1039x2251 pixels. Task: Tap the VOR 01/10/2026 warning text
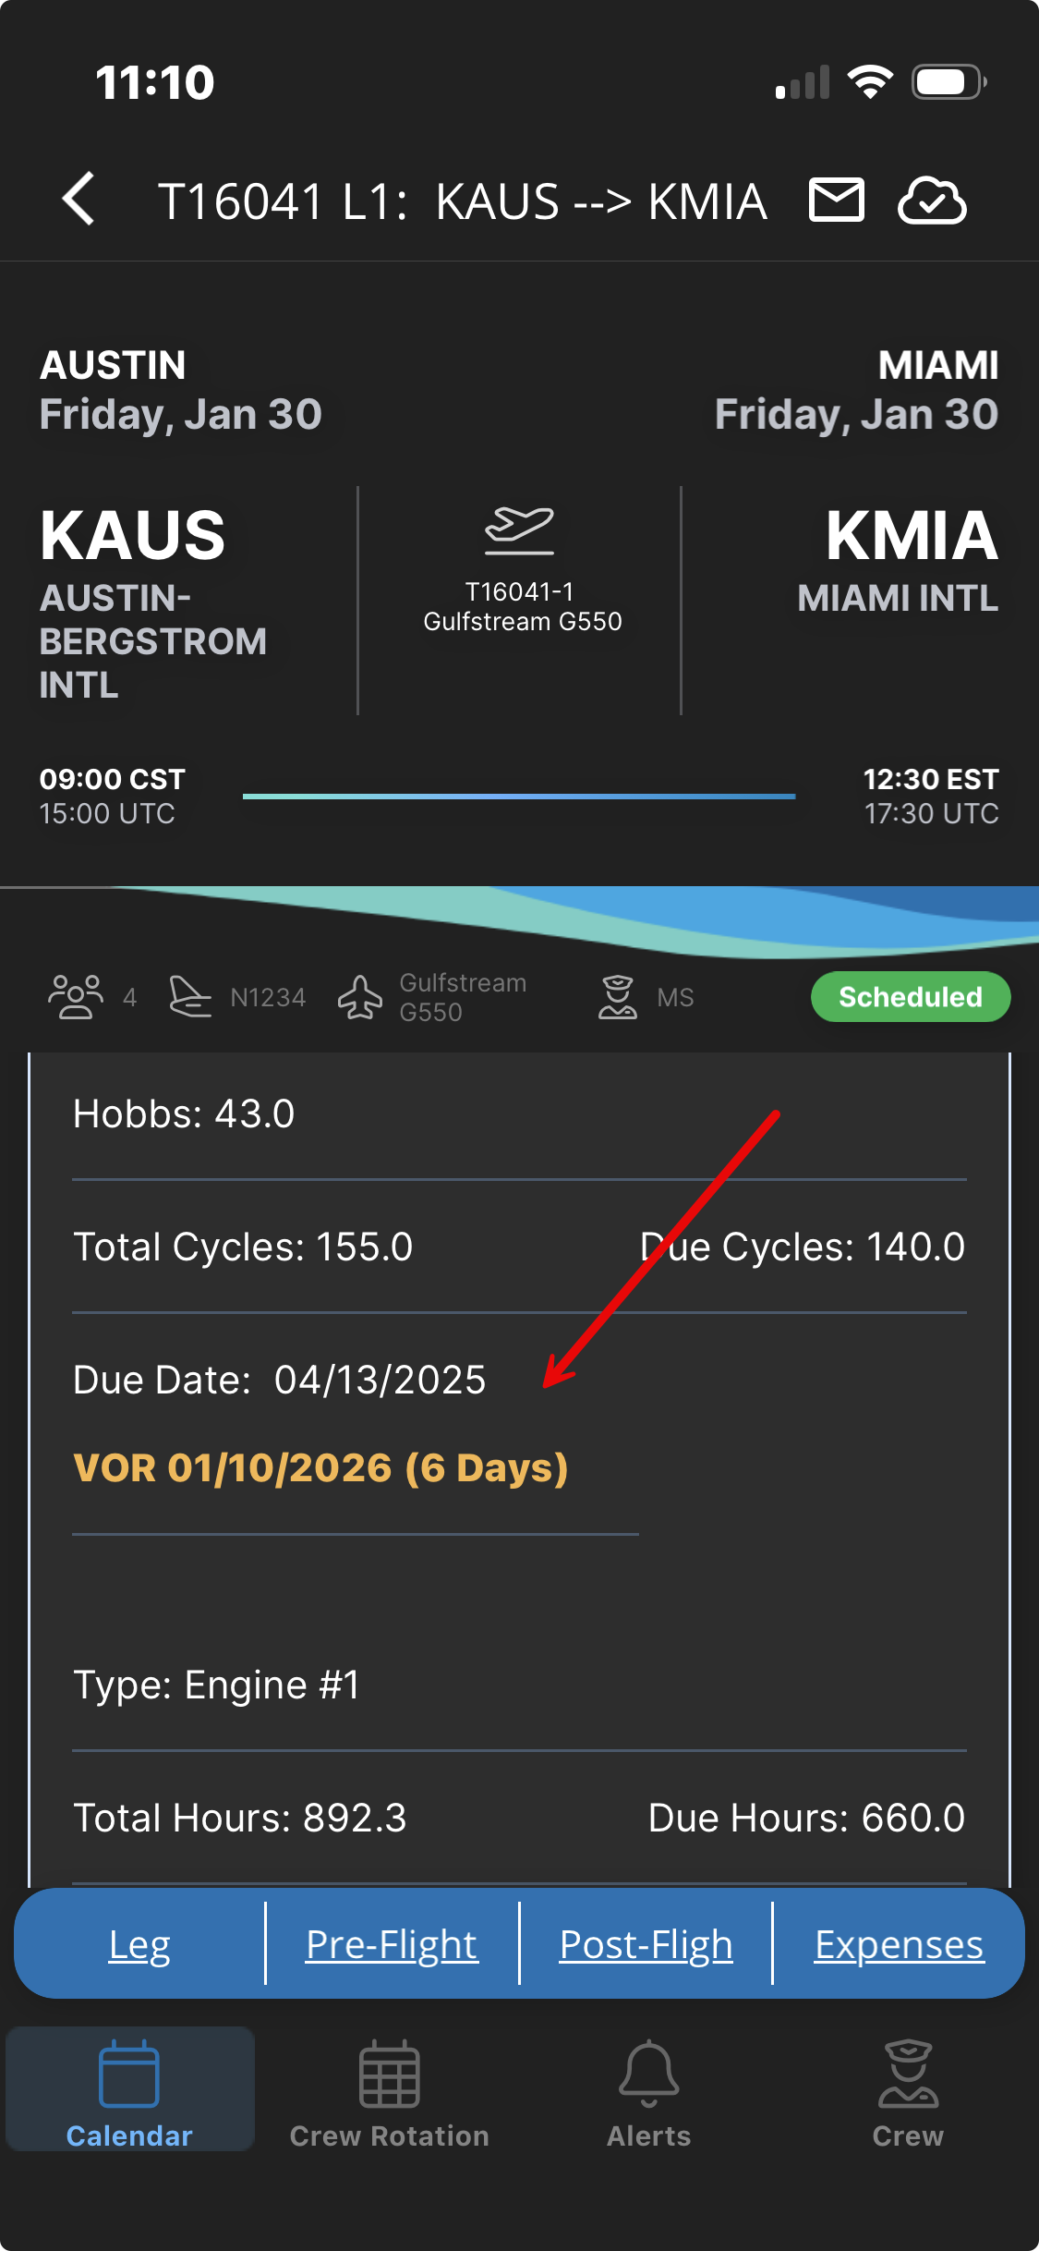point(320,1468)
